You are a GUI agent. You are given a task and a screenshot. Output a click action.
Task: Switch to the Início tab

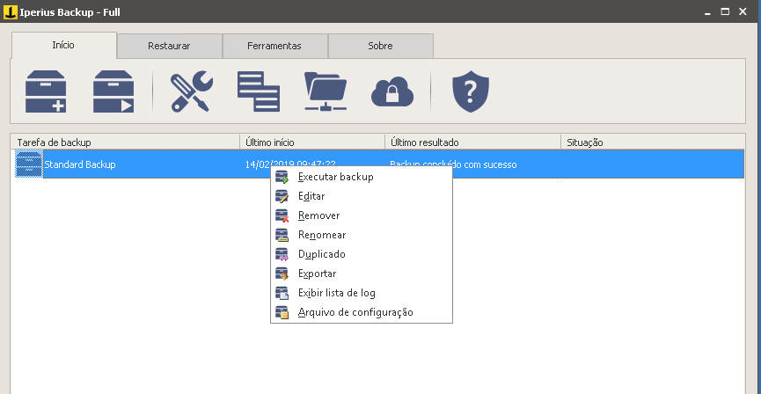coord(63,45)
